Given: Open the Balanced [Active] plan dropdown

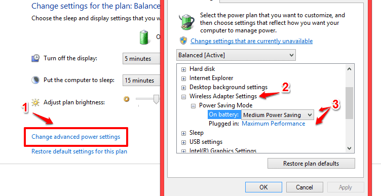Looking at the screenshot, I should pyautogui.click(x=236, y=55).
